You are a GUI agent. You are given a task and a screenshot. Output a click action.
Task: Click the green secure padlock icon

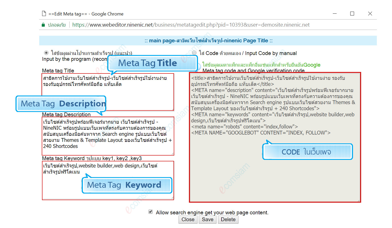coord(43,25)
